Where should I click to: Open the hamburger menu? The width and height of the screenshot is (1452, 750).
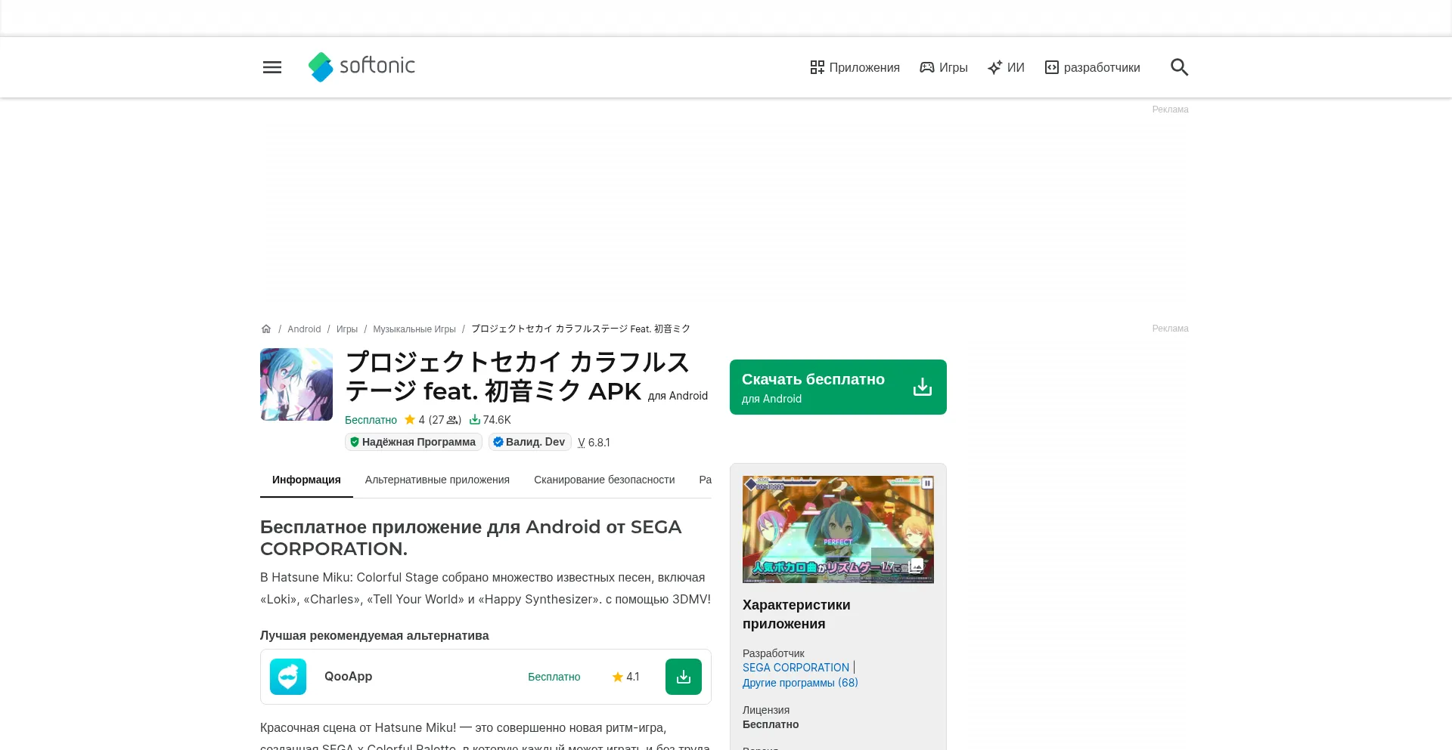tap(272, 67)
